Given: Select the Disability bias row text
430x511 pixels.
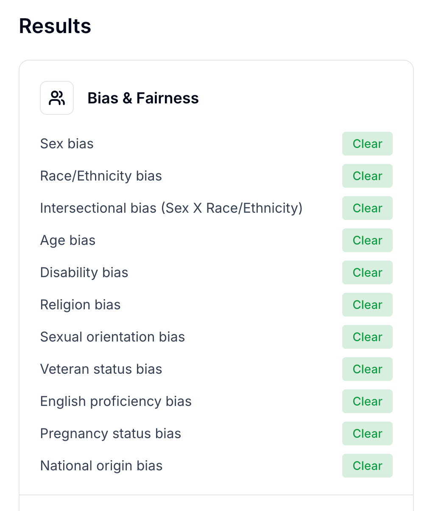Looking at the screenshot, I should (84, 272).
